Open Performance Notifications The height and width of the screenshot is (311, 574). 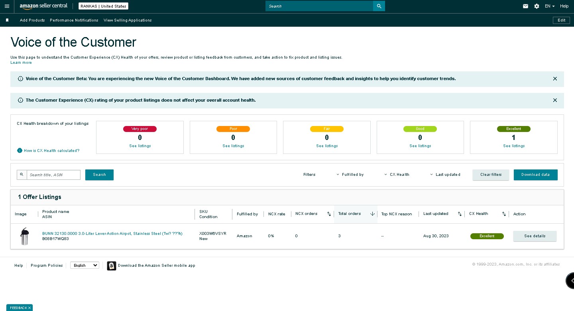(74, 20)
